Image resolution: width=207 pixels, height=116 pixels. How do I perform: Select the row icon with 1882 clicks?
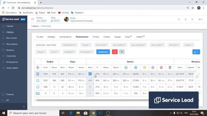coord(38,87)
